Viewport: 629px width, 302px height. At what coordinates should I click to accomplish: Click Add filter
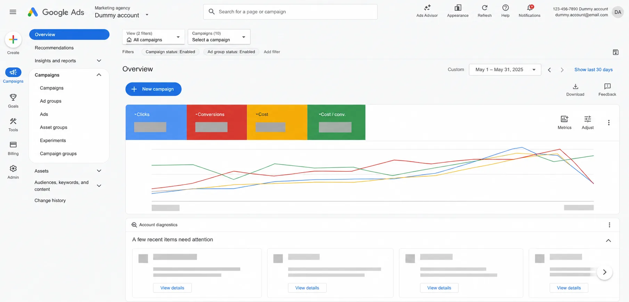[x=272, y=52]
